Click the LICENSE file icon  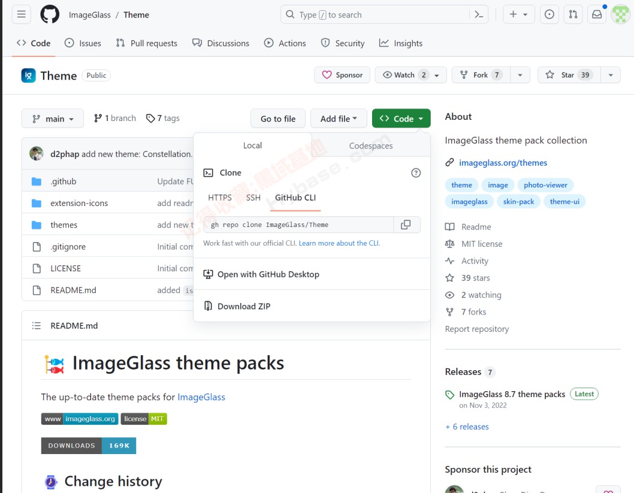(x=37, y=268)
